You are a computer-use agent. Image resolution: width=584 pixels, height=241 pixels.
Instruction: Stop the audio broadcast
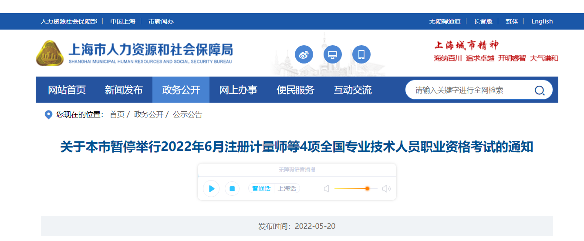(x=232, y=188)
